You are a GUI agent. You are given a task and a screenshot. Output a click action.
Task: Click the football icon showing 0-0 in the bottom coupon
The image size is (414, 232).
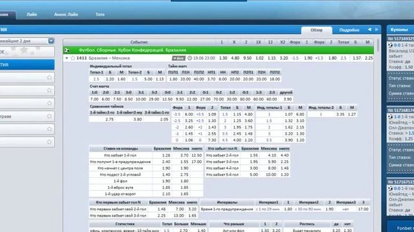coord(390,188)
